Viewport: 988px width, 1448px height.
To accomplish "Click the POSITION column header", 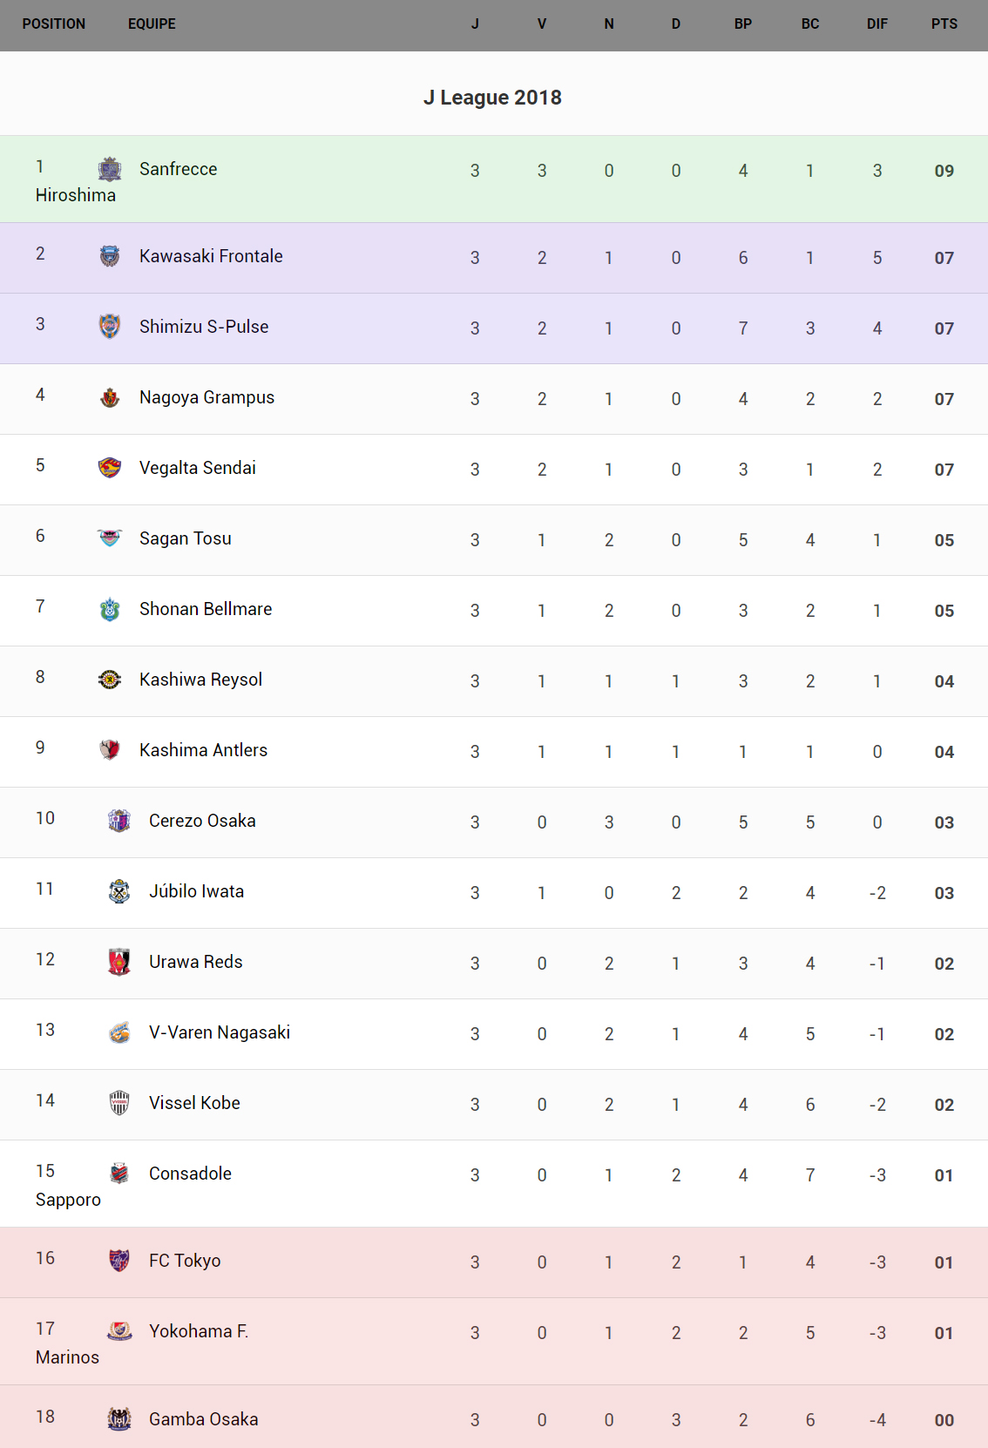I will (54, 24).
